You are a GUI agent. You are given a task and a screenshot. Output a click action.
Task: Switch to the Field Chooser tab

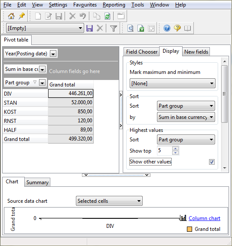142,51
